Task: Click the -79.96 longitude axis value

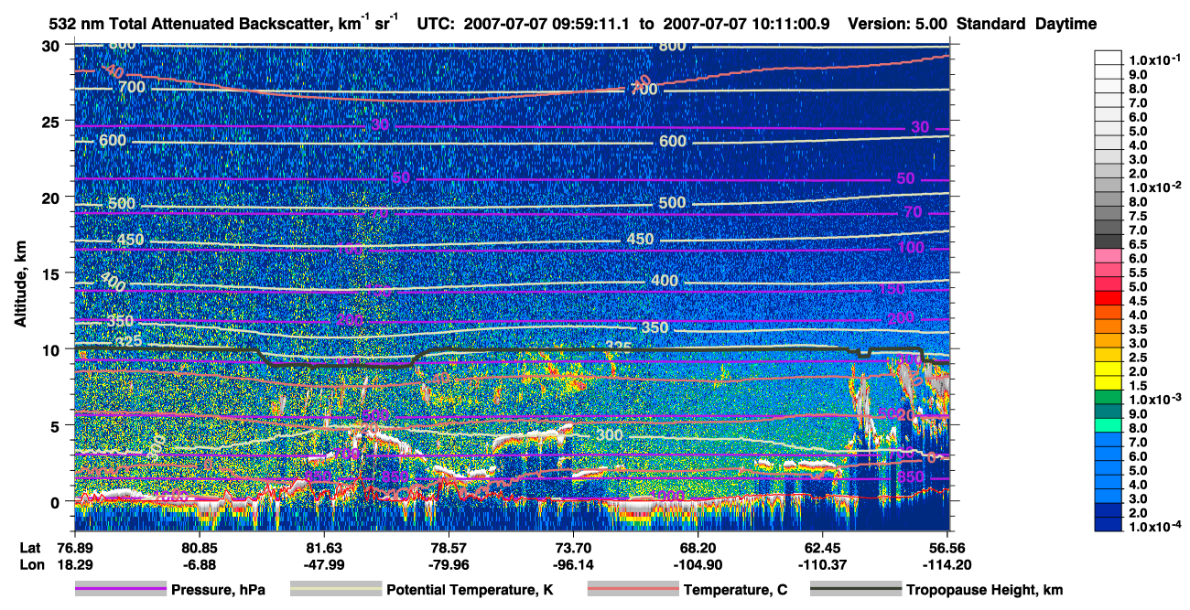Action: (449, 562)
